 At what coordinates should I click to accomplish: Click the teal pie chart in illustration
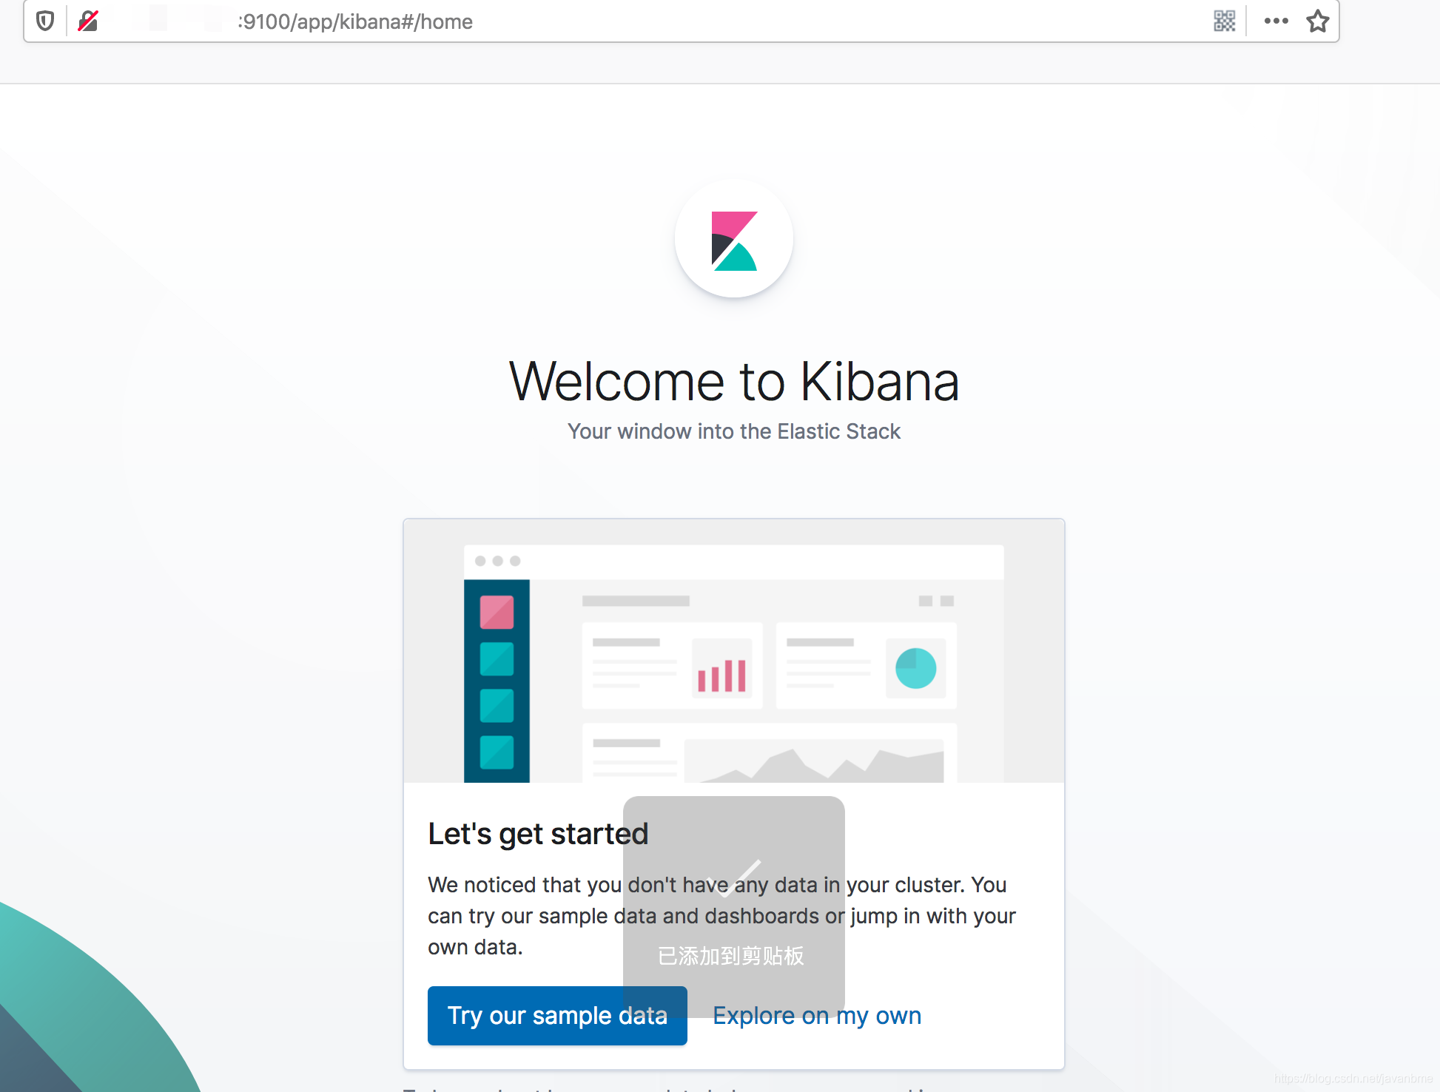click(x=915, y=668)
